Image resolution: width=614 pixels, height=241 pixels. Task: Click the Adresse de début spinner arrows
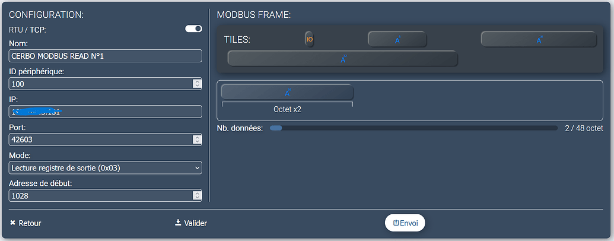point(198,196)
